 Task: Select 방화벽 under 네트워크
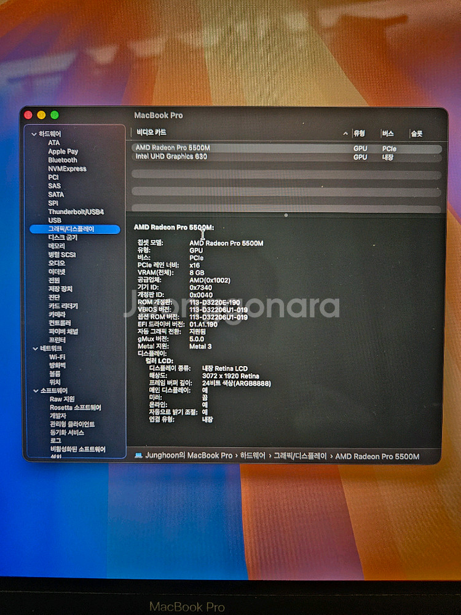(57, 365)
